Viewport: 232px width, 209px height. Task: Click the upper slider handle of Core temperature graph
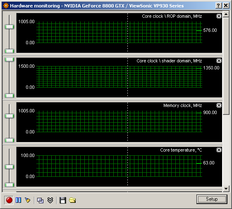click(x=10, y=167)
